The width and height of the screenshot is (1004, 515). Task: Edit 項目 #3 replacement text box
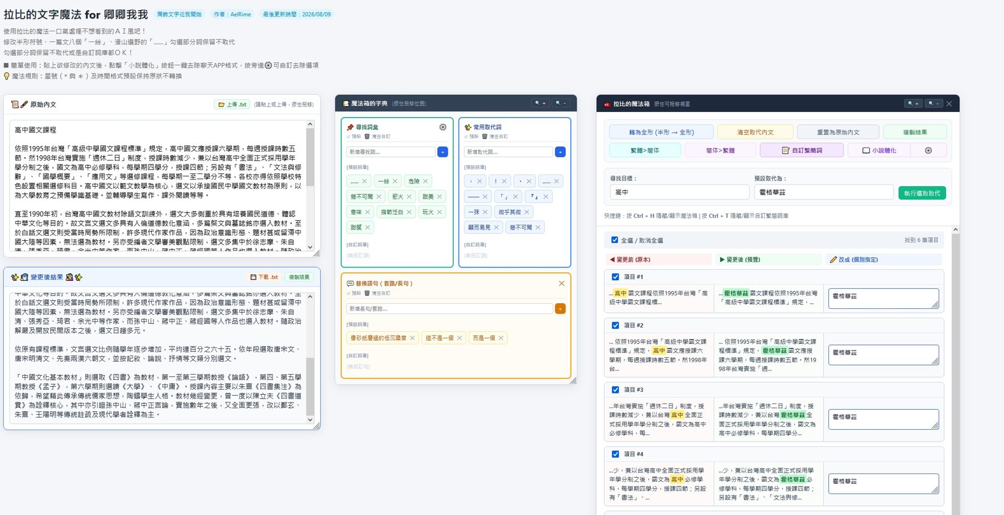pyautogui.click(x=884, y=419)
